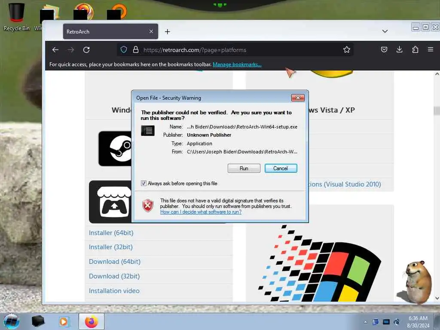This screenshot has width=440, height=330.
Task: Open the Download (64bit) link
Action: (x=114, y=262)
